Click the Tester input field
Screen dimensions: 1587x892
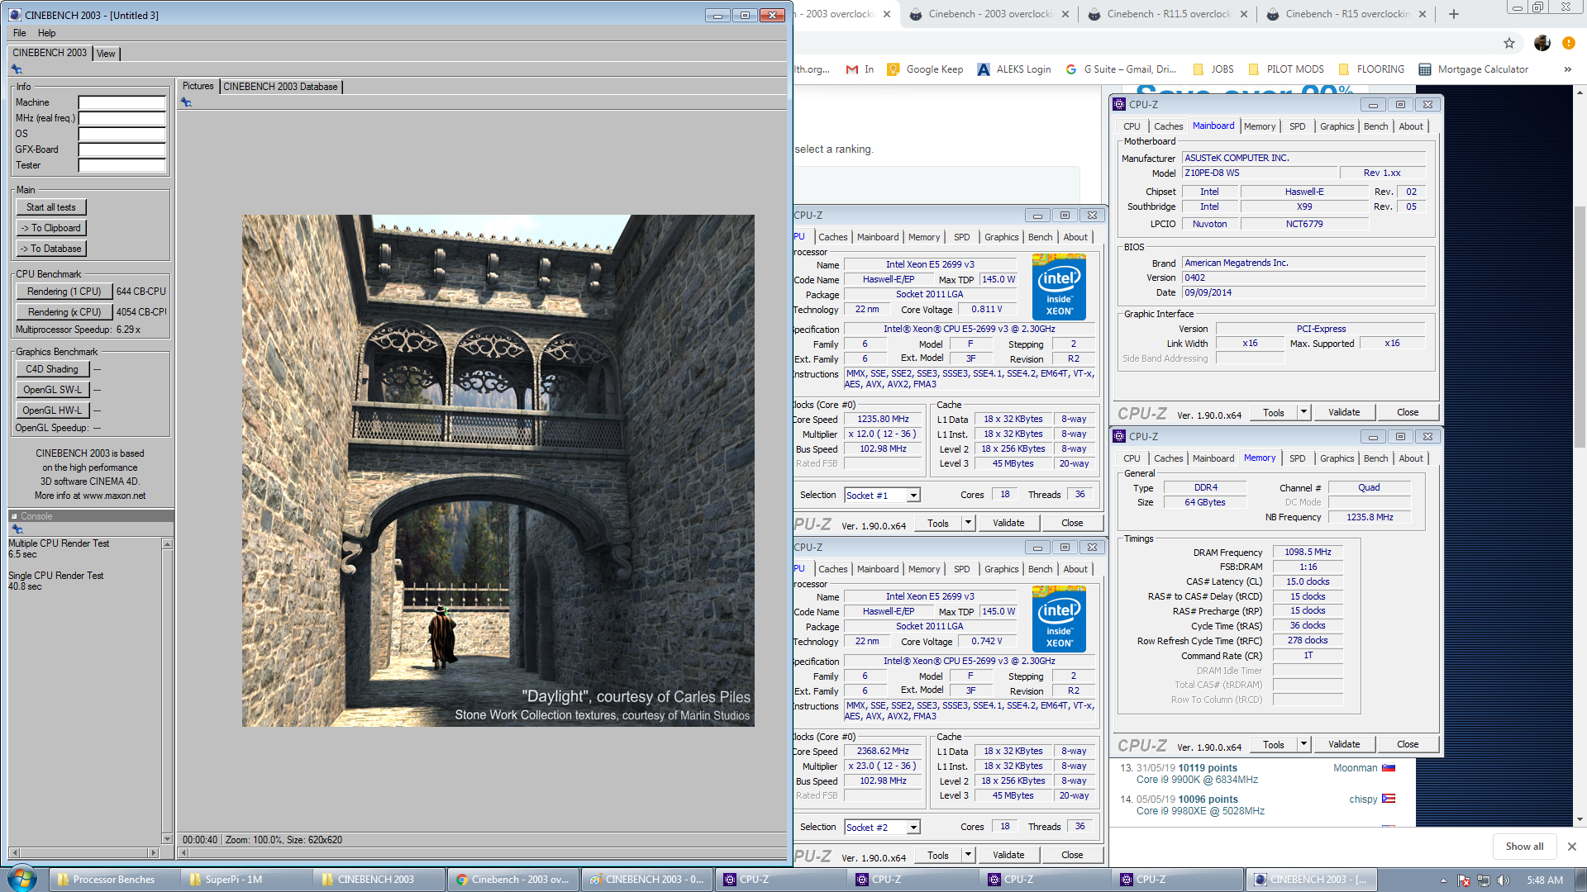[122, 165]
